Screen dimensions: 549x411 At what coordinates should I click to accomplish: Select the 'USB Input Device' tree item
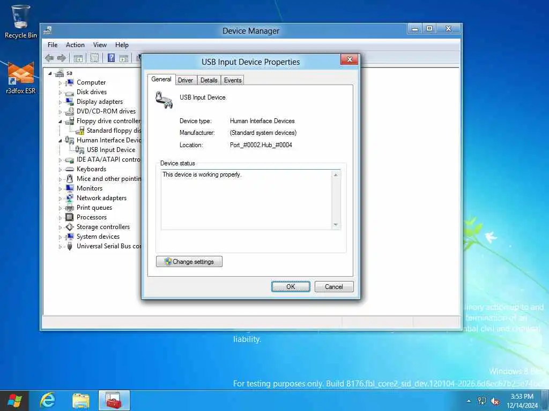coord(111,150)
